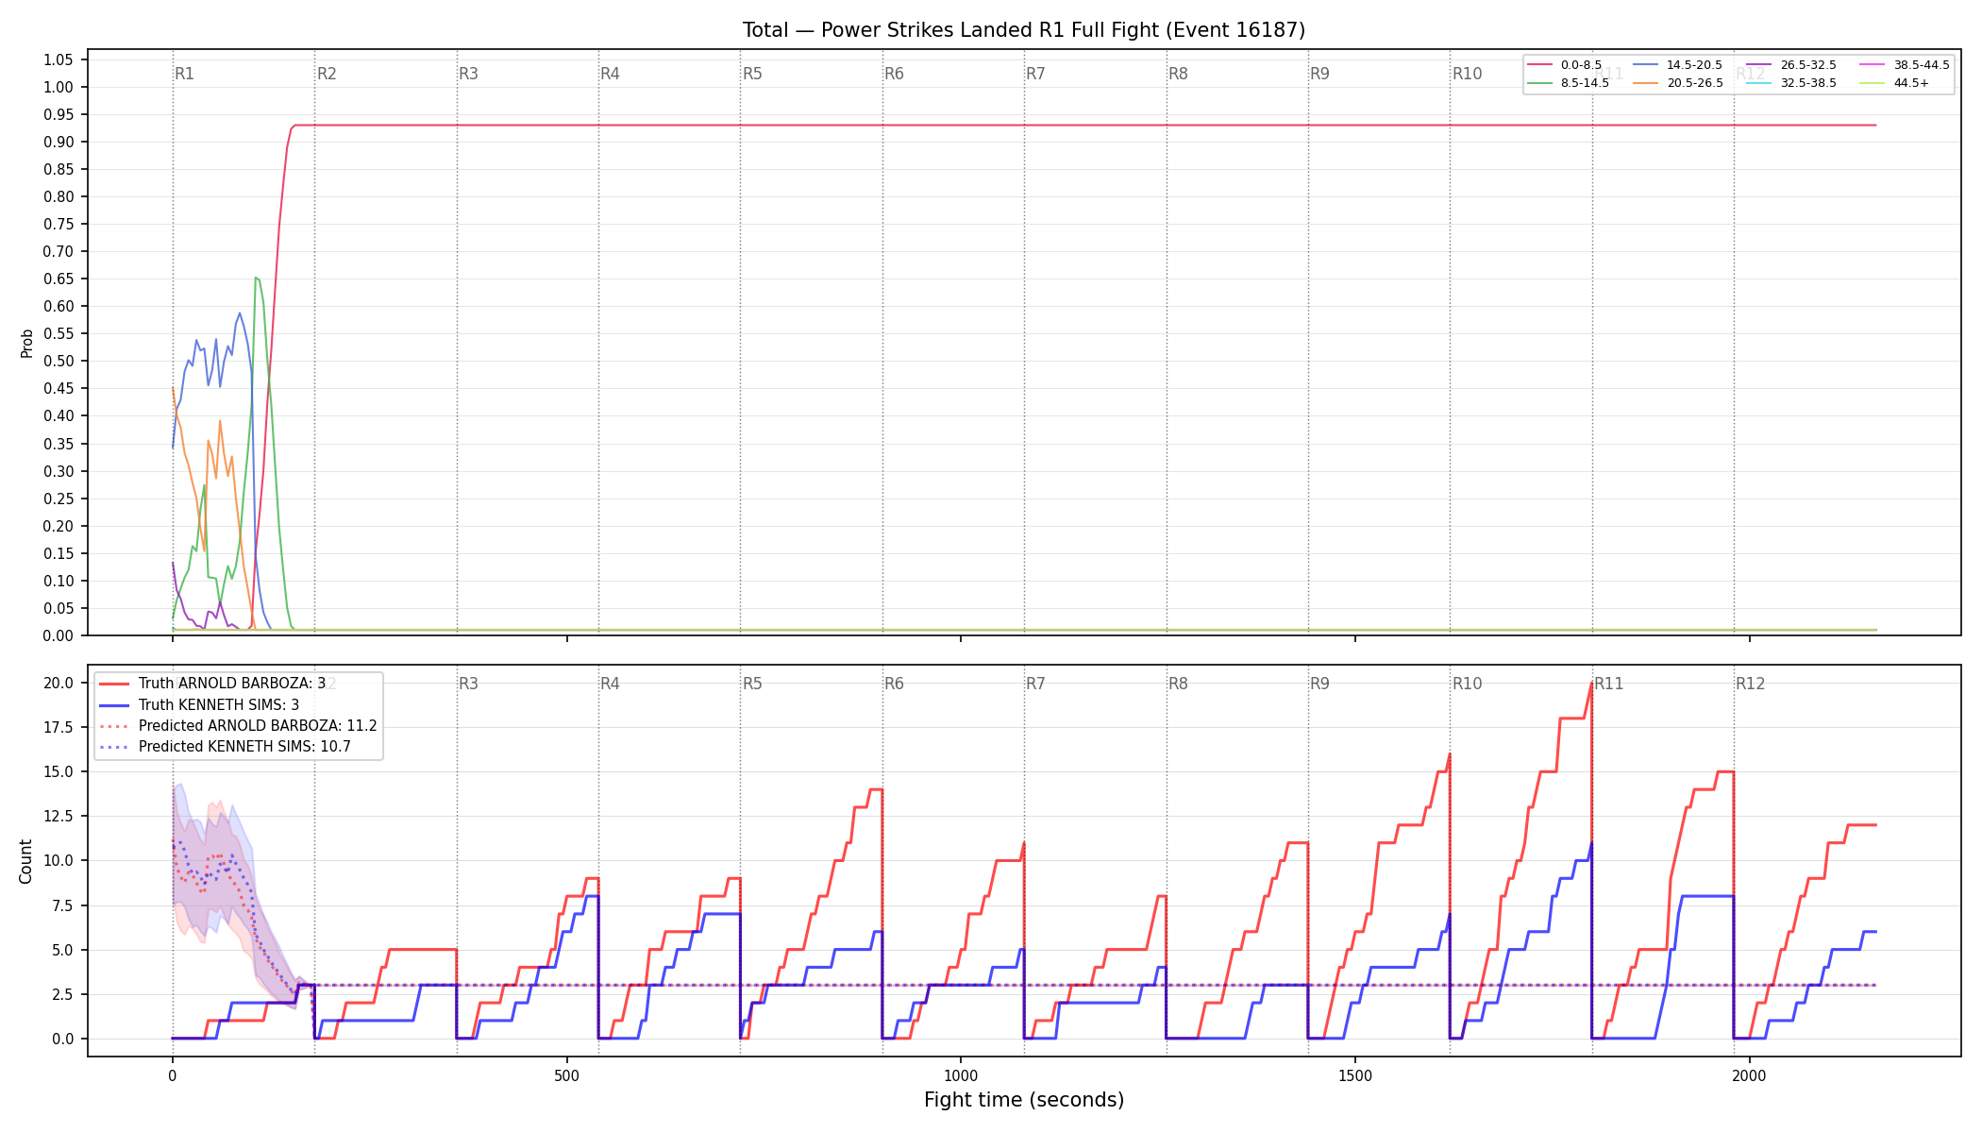Click the dotted red swatch beside Predicted ARNOLD BARBOZA
This screenshot has width=1982, height=1133.
(115, 726)
